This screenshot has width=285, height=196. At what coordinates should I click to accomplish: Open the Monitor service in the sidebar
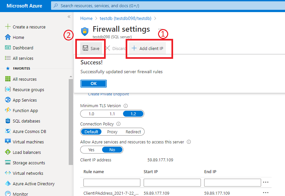coord(21,193)
